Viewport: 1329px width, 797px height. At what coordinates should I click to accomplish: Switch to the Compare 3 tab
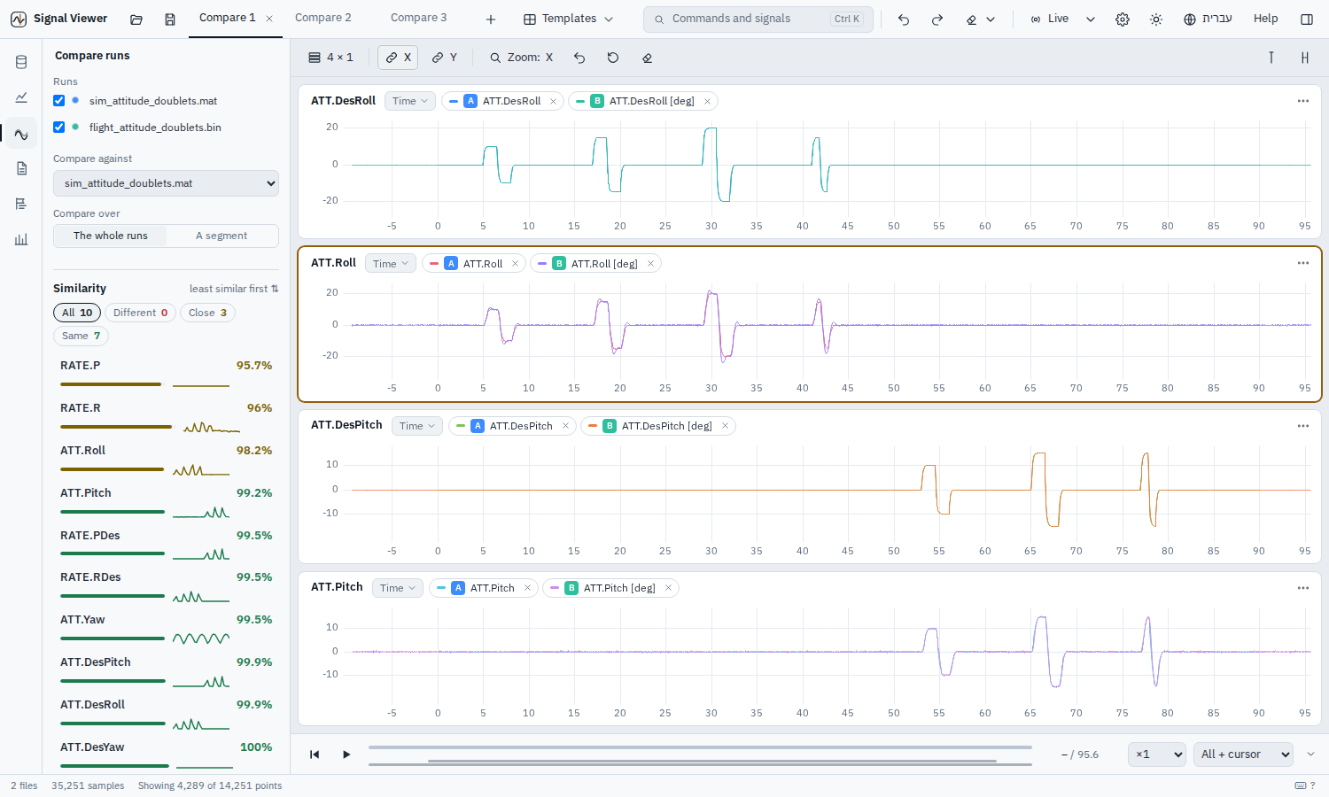419,18
